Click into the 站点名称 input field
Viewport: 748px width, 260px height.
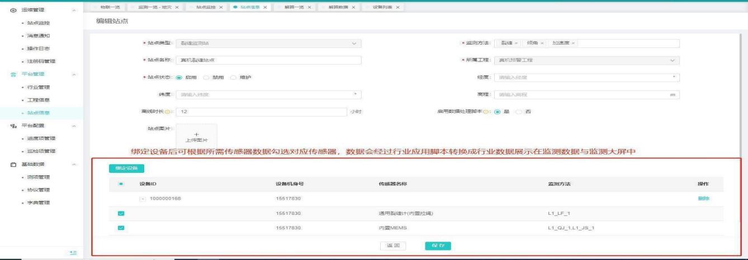pyautogui.click(x=268, y=60)
